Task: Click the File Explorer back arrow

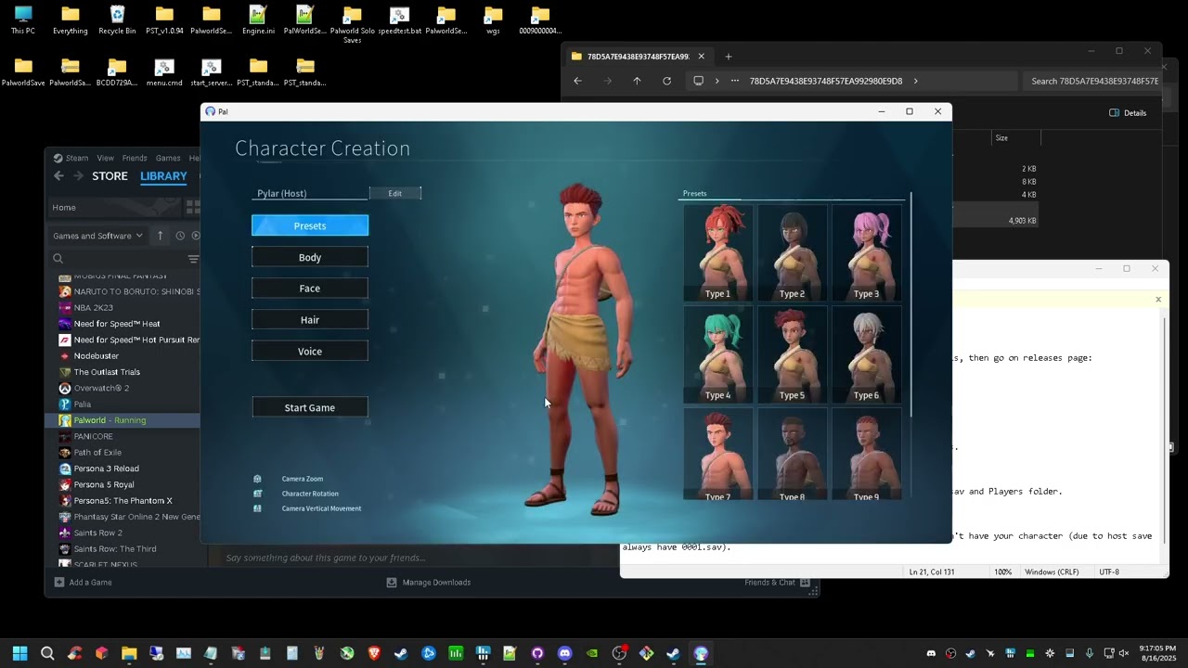Action: 577,81
